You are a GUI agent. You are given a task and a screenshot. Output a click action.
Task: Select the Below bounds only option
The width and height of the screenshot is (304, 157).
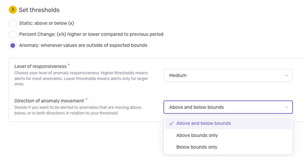point(197,147)
